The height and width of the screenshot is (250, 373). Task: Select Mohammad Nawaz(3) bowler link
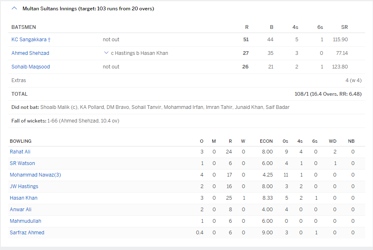tap(36, 175)
